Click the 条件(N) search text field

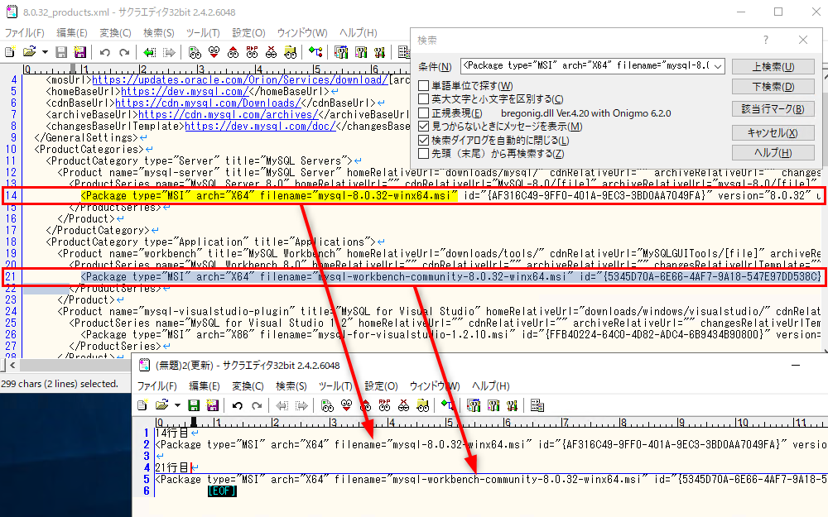click(x=587, y=66)
